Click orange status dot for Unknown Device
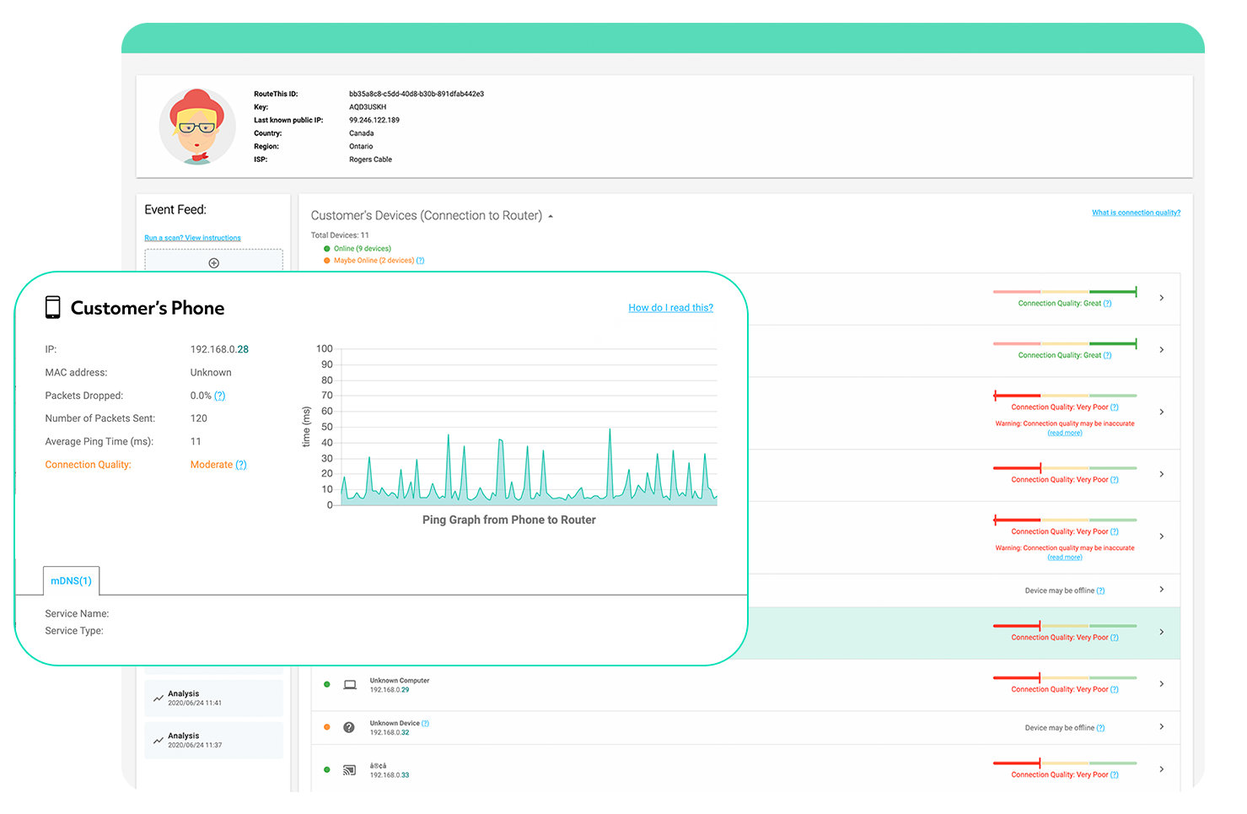The height and width of the screenshot is (814, 1247). click(327, 727)
